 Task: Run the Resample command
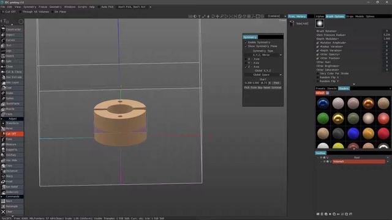tap(12, 207)
